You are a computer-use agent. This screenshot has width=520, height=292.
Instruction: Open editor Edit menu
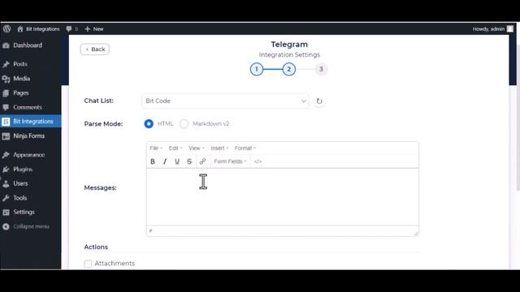pos(175,148)
